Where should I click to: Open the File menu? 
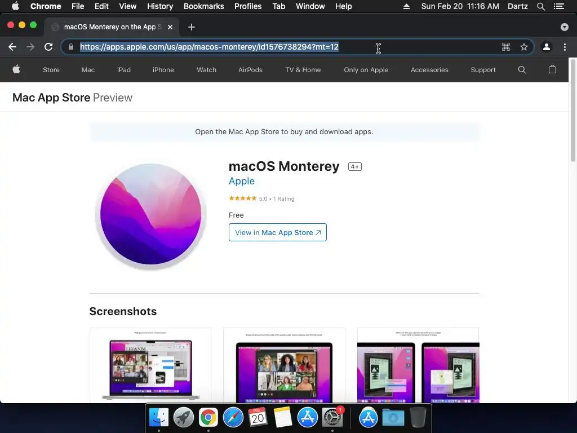[x=78, y=6]
